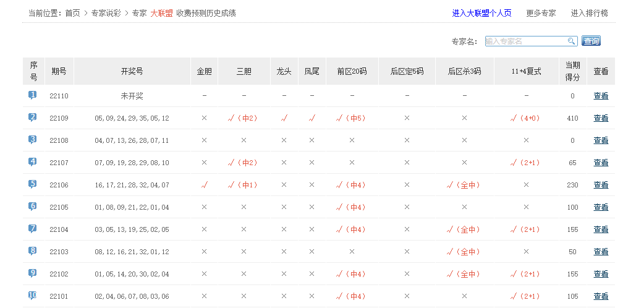This screenshot has width=636, height=308.
Task: Open the 进入排行榜 ranking link
Action: click(589, 13)
